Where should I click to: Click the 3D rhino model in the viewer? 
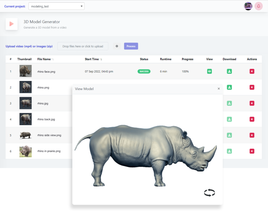tap(146, 155)
